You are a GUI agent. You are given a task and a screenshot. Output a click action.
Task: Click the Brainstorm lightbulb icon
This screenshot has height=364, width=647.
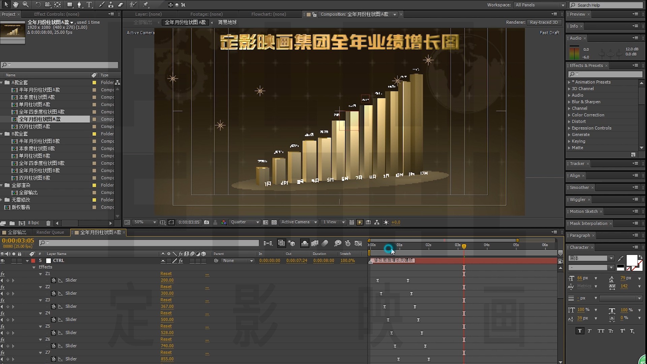pos(338,243)
